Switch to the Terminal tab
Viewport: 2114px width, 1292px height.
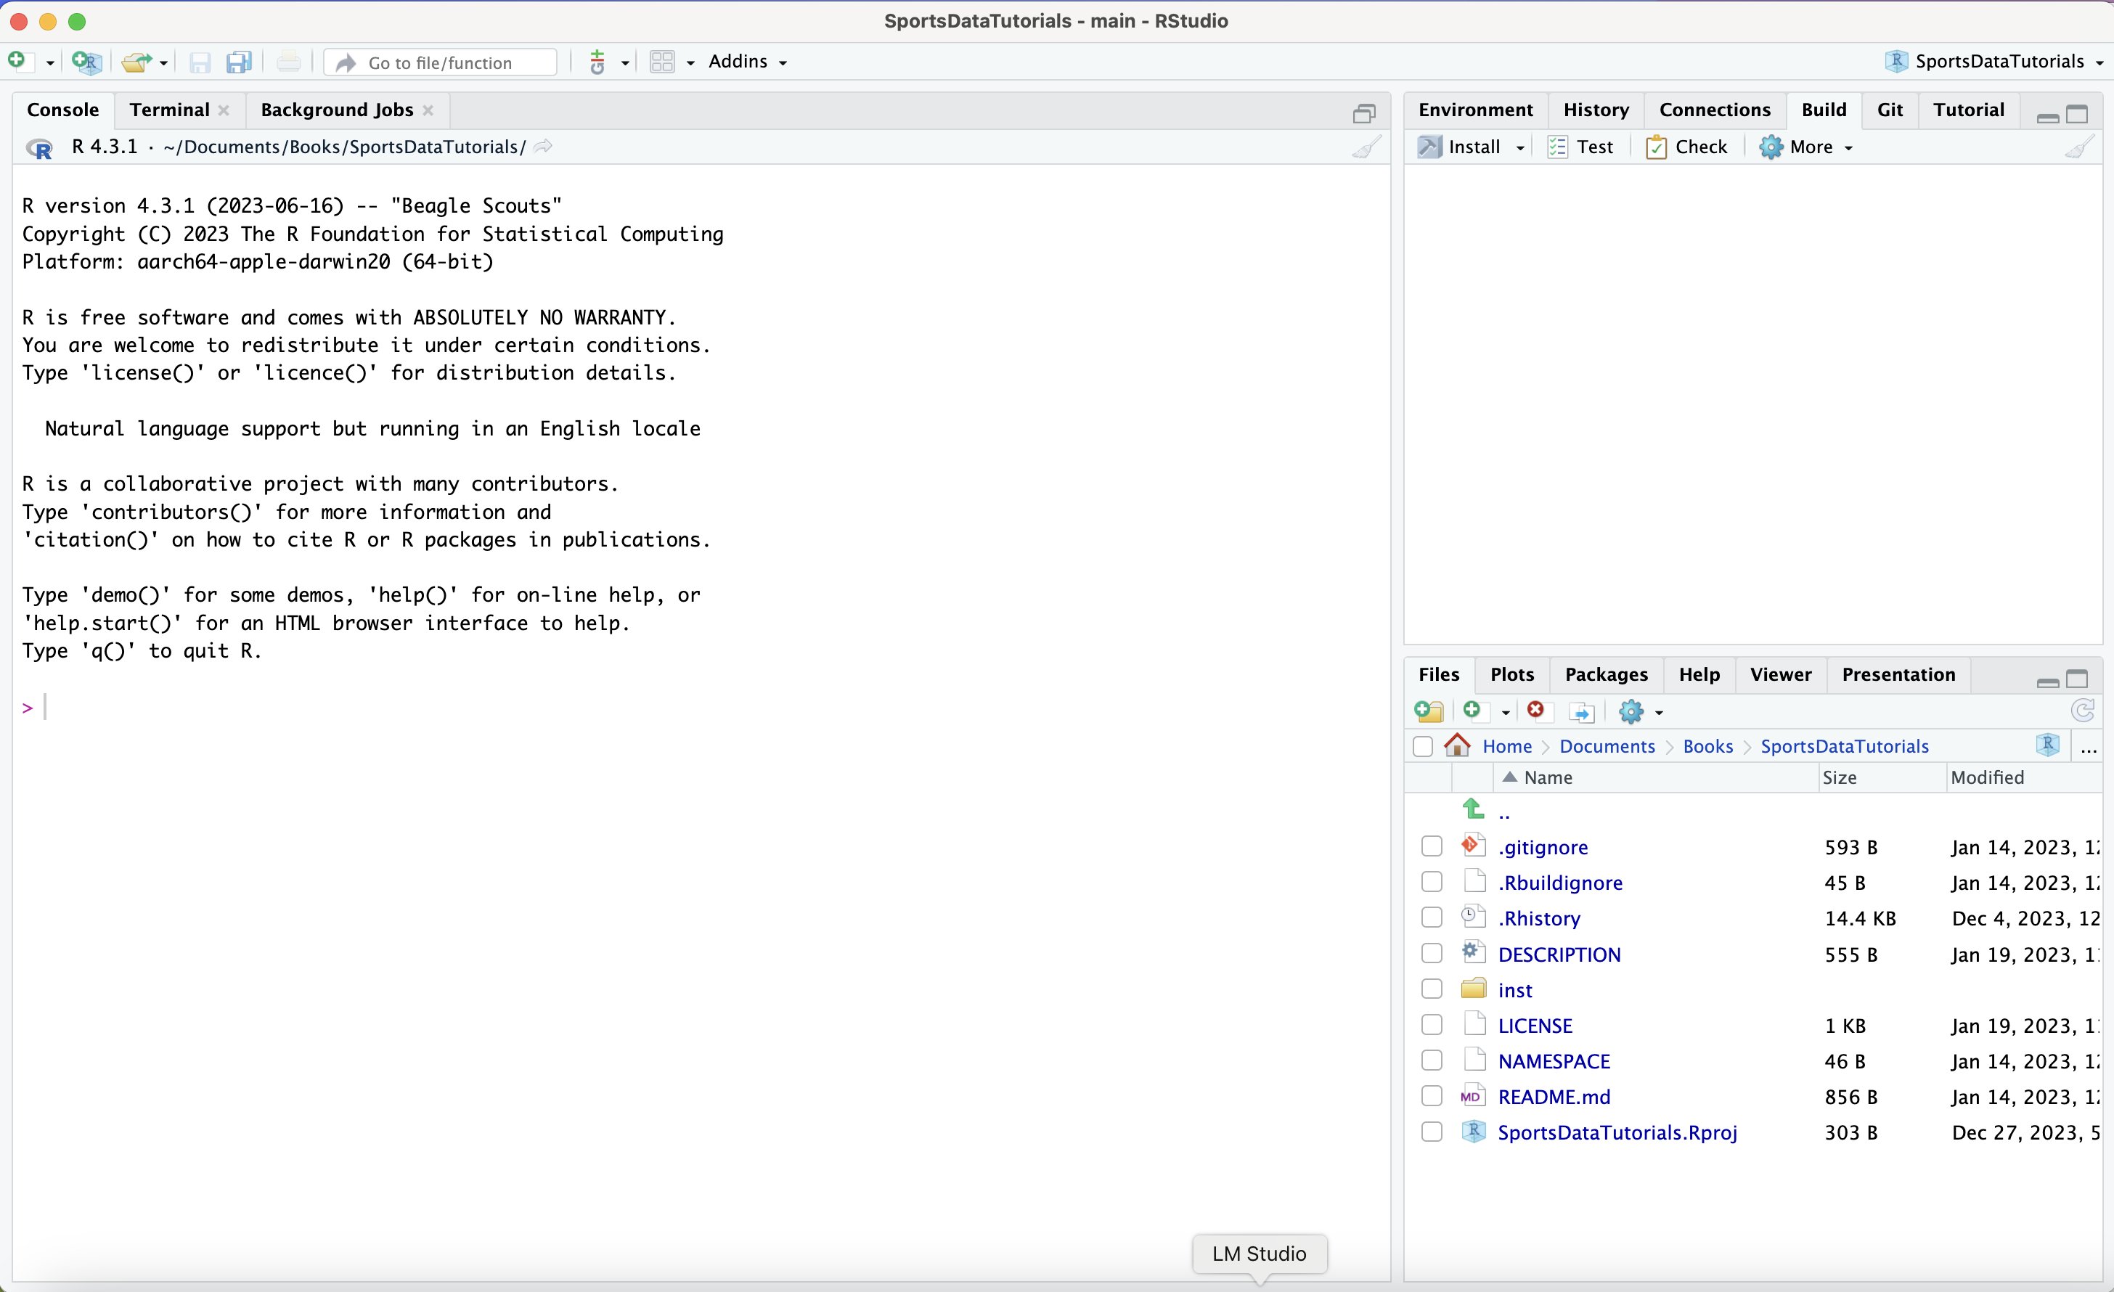[x=169, y=110]
